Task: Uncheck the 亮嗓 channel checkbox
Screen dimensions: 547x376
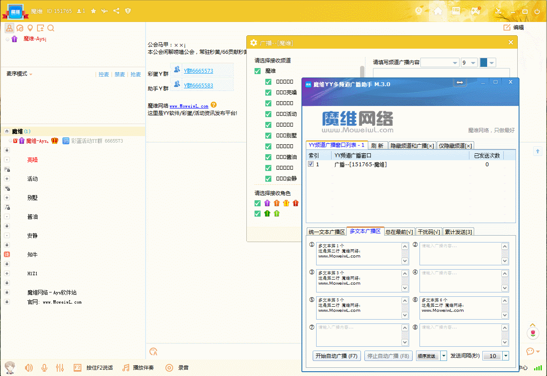Action: 268,93
